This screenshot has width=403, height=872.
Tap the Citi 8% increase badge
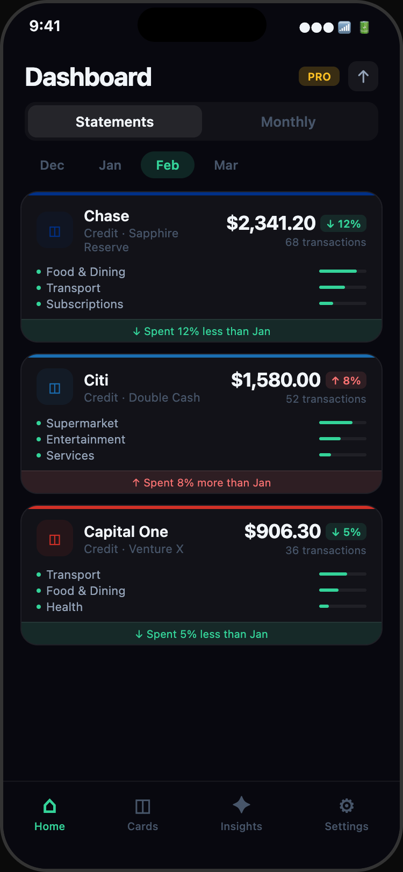pos(346,381)
